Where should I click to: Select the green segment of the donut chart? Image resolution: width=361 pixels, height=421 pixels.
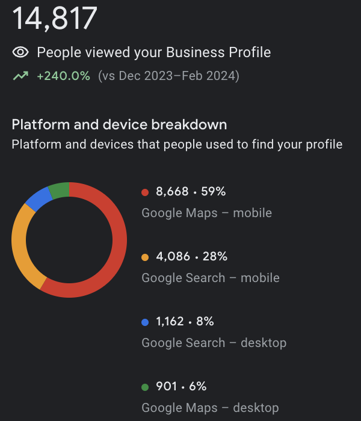[x=59, y=189]
